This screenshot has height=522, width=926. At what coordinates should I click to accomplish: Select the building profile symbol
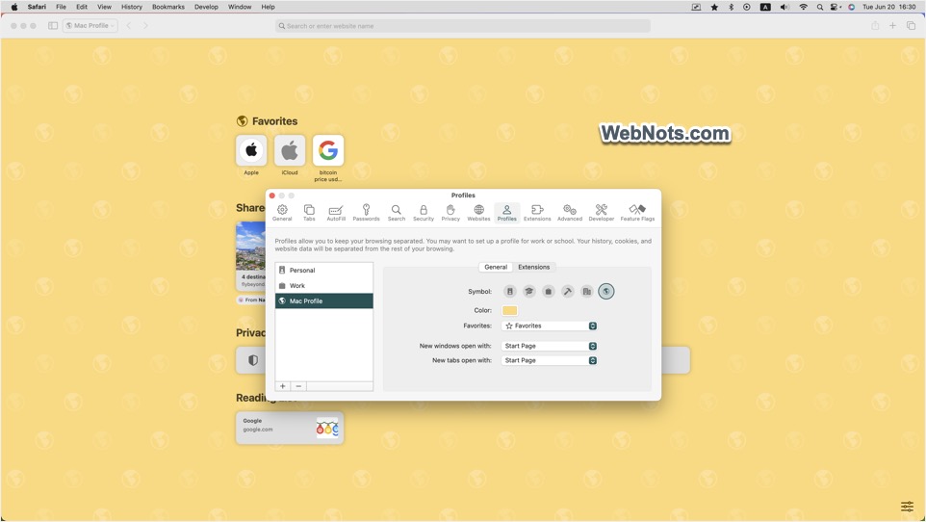coord(587,292)
